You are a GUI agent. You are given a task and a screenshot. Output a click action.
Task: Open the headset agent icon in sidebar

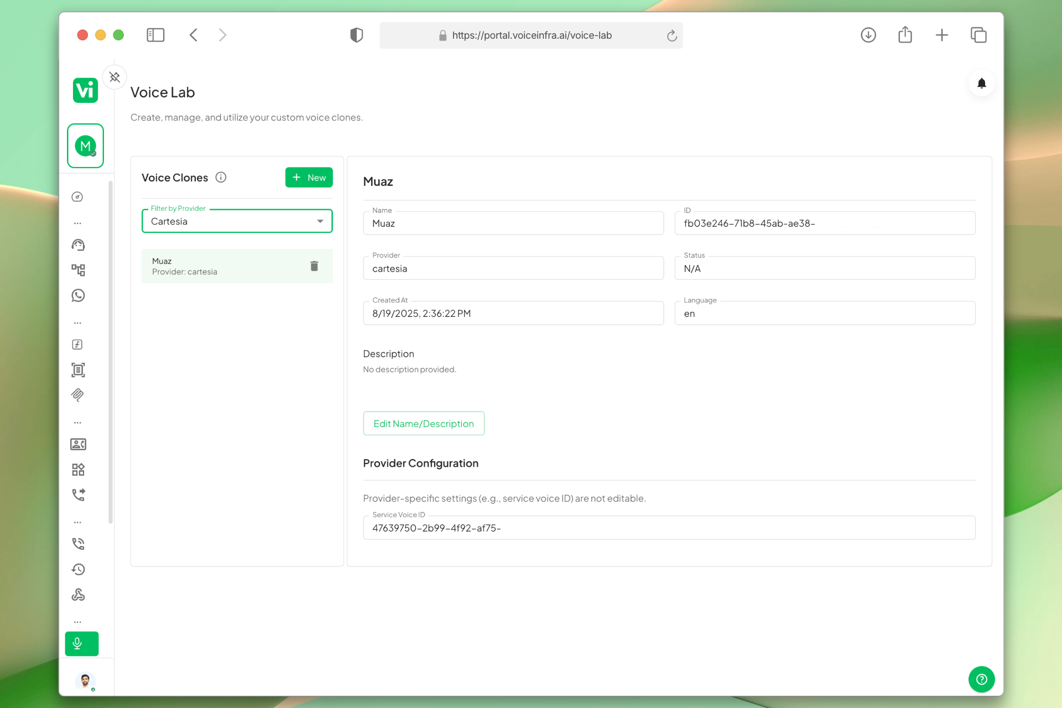tap(78, 245)
